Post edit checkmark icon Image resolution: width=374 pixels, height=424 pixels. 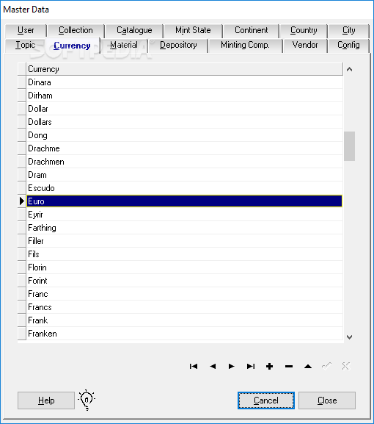point(327,367)
